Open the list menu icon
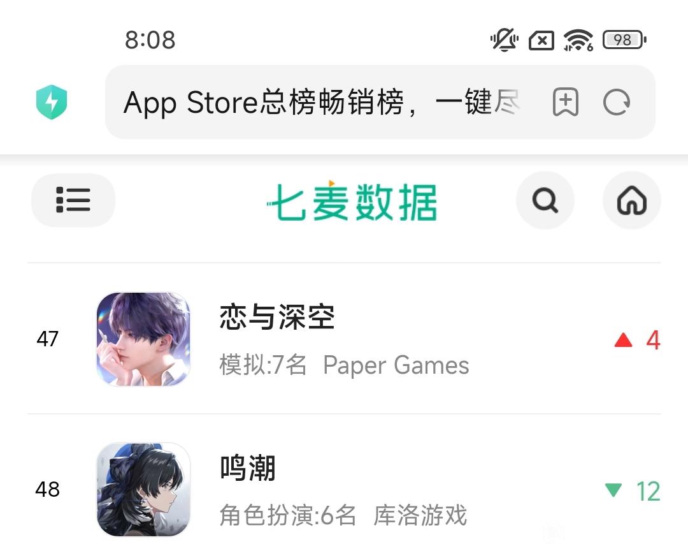688x551 pixels. coord(73,200)
